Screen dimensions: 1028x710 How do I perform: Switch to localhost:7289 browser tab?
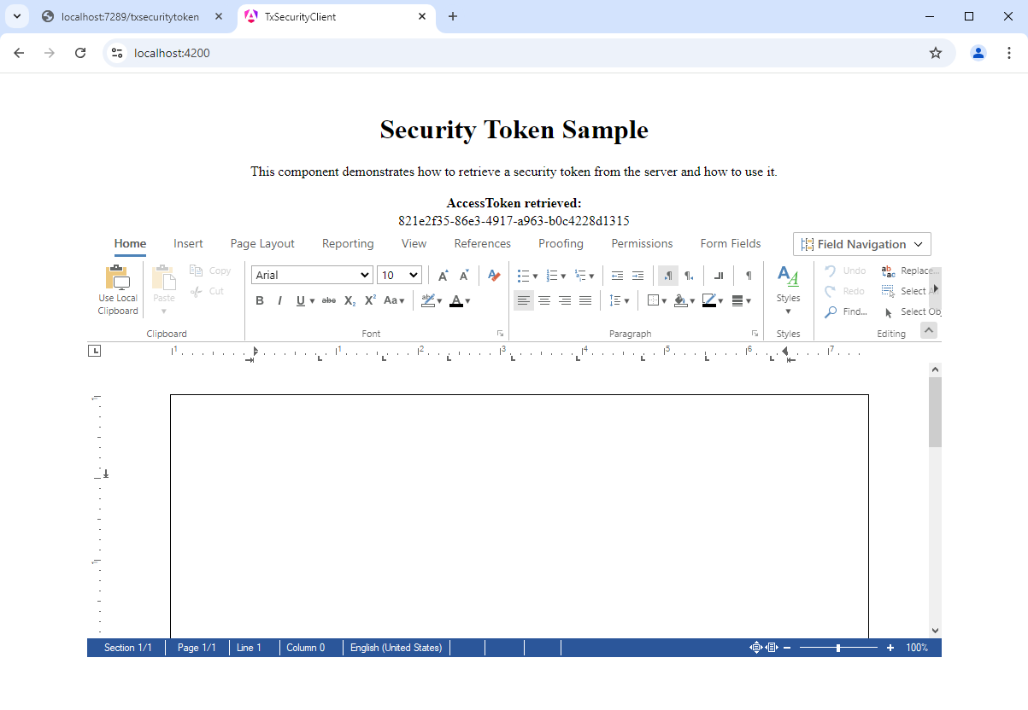click(130, 16)
